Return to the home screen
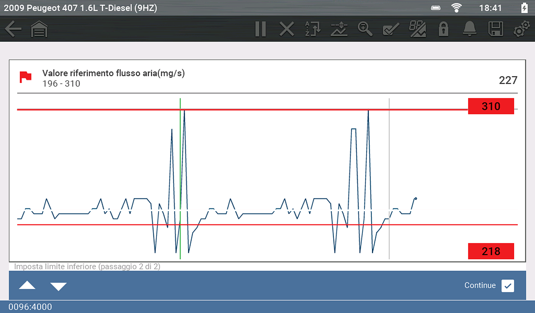 (39, 29)
